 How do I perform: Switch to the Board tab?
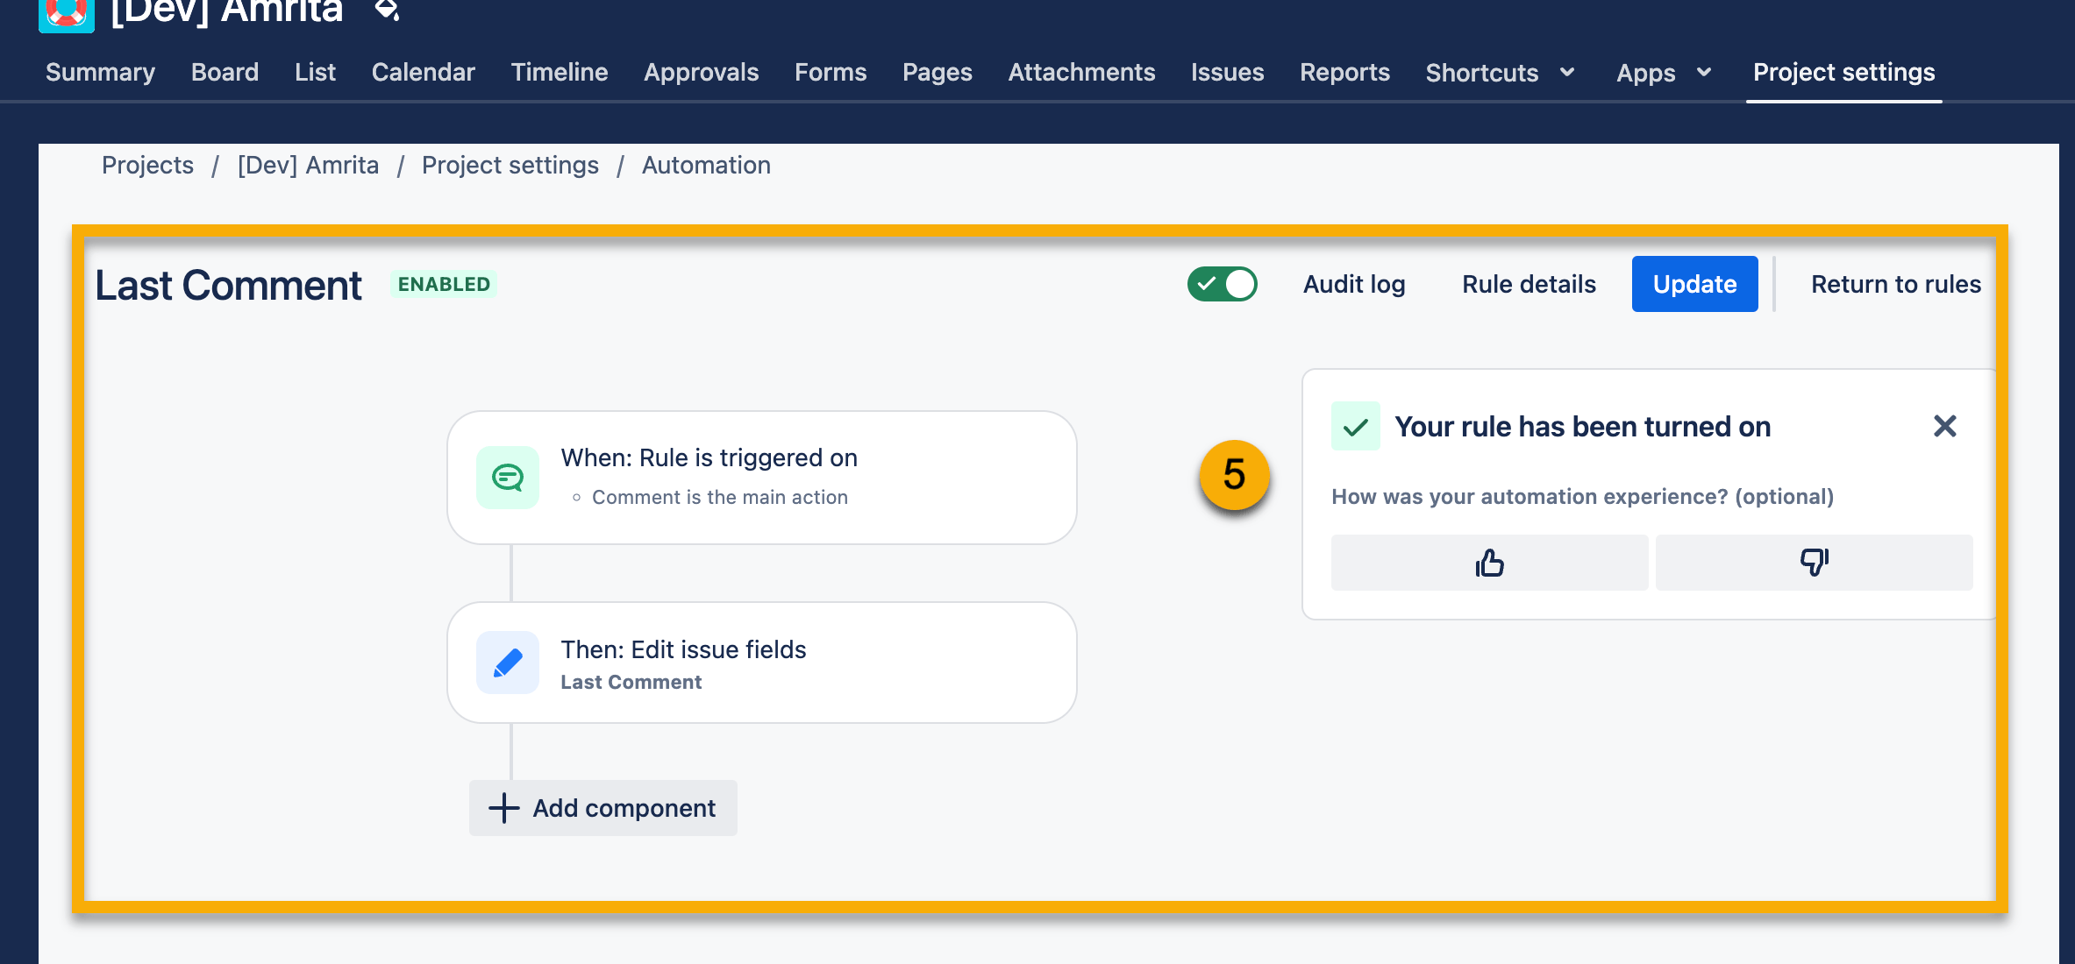coord(225,73)
